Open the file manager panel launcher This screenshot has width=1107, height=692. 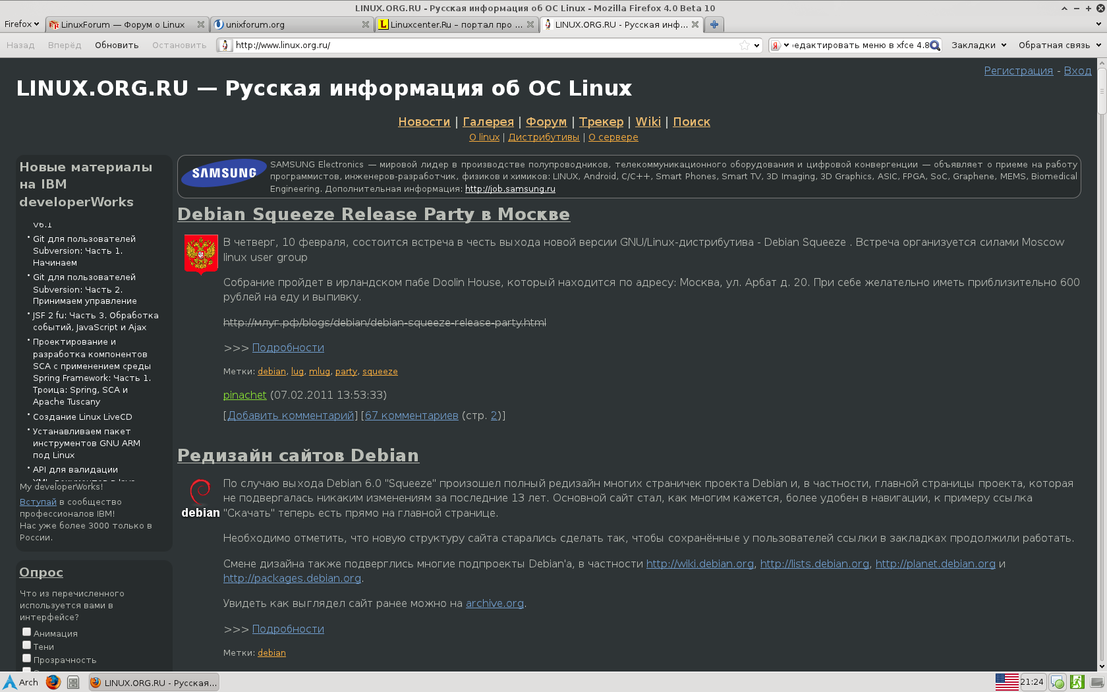tap(73, 682)
